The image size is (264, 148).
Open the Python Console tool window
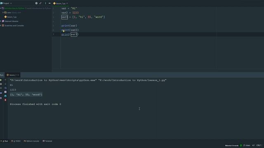coord(31,141)
